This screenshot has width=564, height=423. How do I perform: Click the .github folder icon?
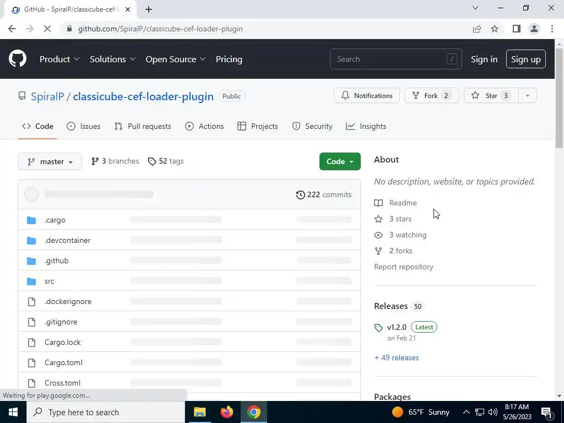coord(31,261)
